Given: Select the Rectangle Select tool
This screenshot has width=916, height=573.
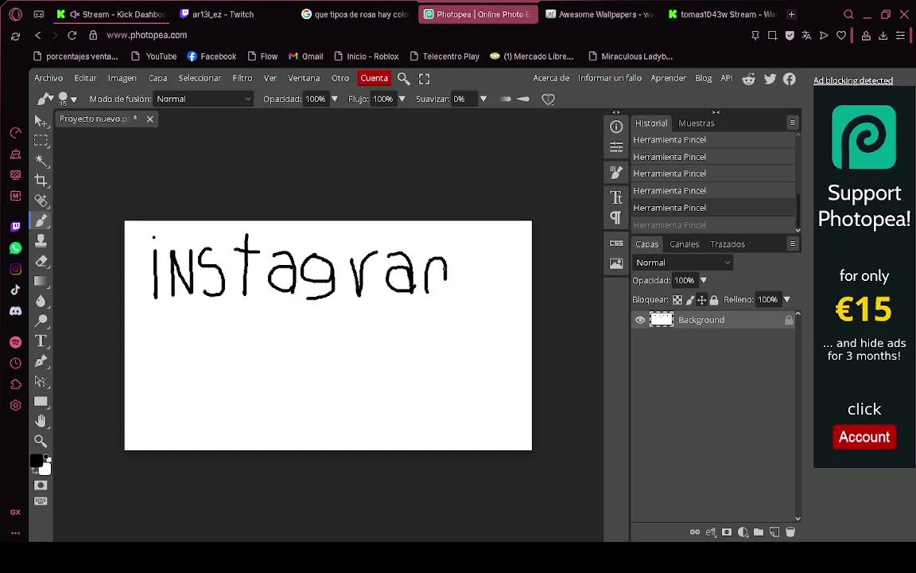Looking at the screenshot, I should pyautogui.click(x=41, y=140).
